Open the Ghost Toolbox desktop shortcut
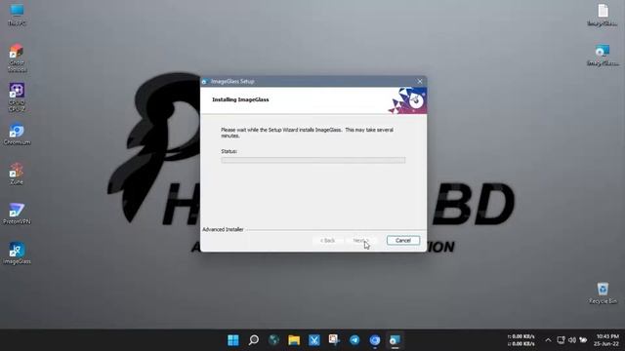625x351 pixels. [x=17, y=58]
